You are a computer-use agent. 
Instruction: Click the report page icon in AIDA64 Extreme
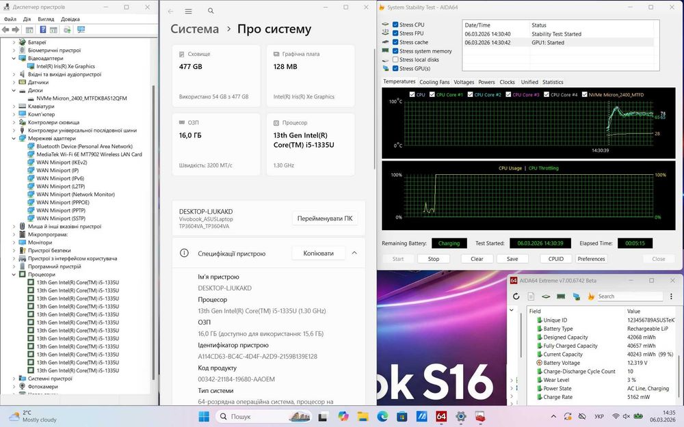click(x=531, y=297)
